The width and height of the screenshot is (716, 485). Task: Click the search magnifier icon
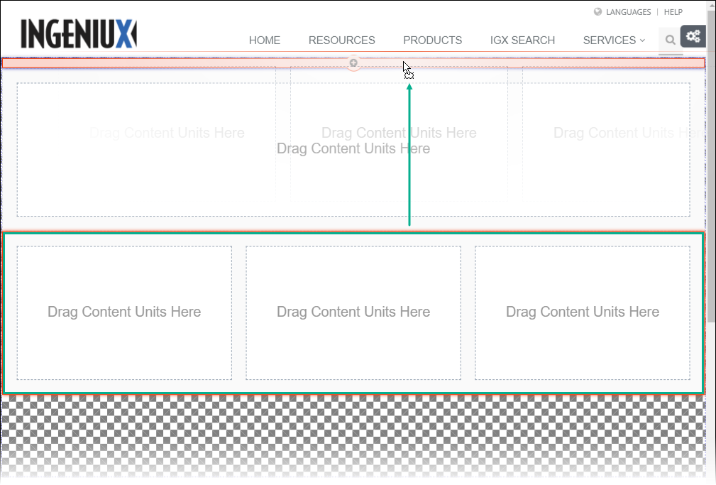coord(670,40)
